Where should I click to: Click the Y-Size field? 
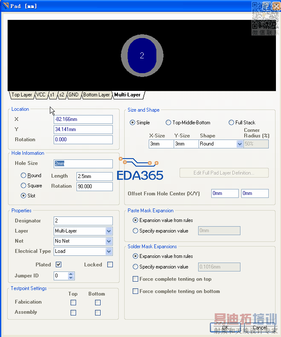tap(186, 144)
